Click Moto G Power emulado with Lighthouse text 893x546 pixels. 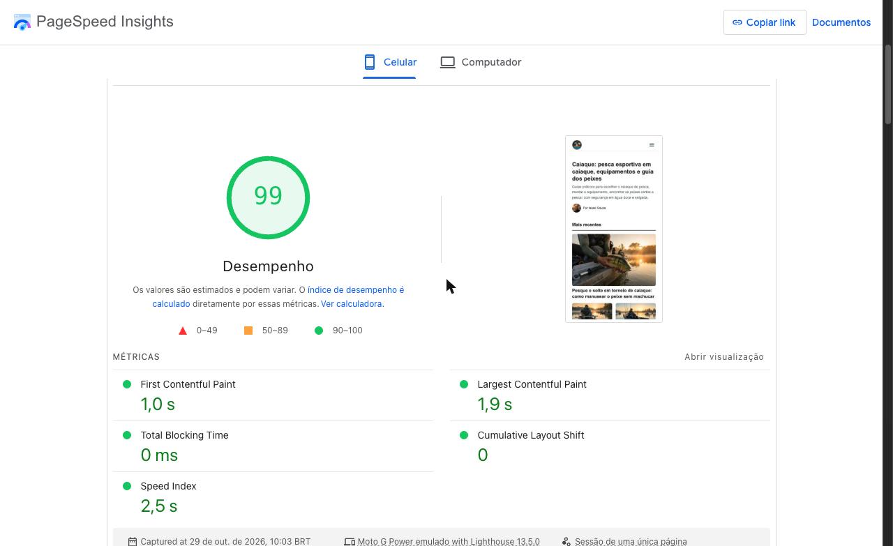pos(449,541)
